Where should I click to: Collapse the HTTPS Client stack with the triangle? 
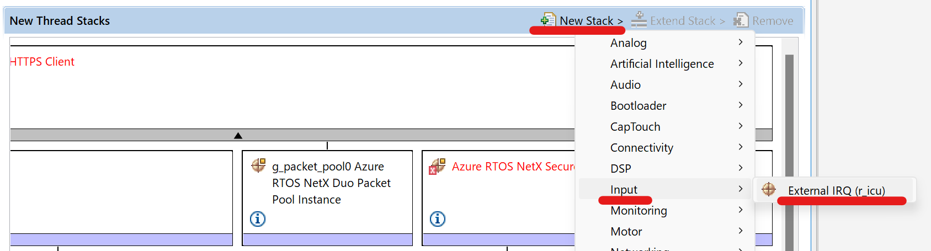pos(238,135)
